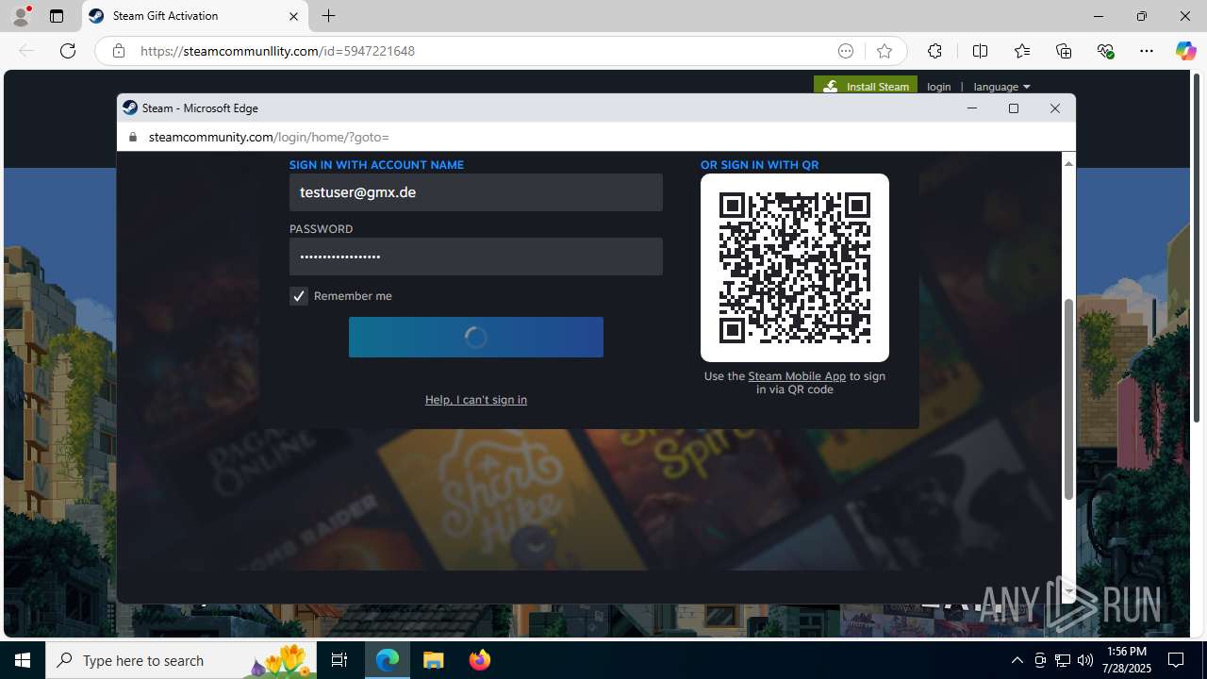Click the steamcommunity.com URL in the popup
Image resolution: width=1207 pixels, height=679 pixels.
tap(269, 137)
